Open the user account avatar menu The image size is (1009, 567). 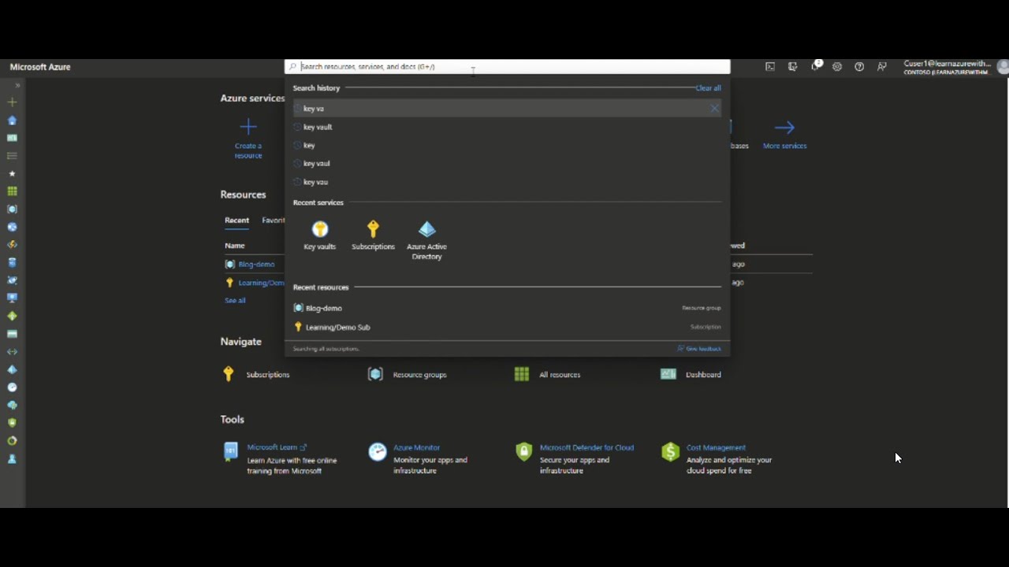coord(1003,67)
